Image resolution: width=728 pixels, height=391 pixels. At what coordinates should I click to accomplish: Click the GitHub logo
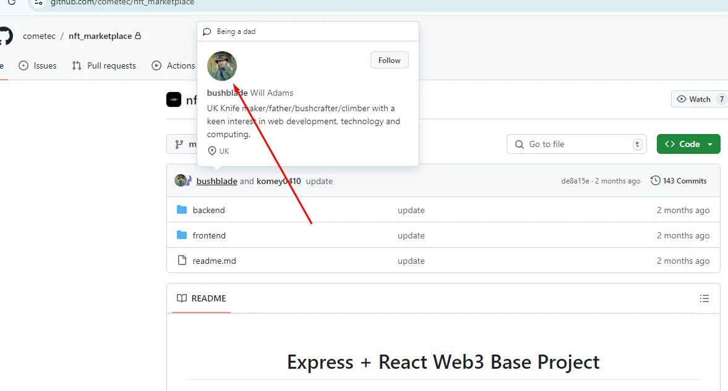(x=6, y=36)
